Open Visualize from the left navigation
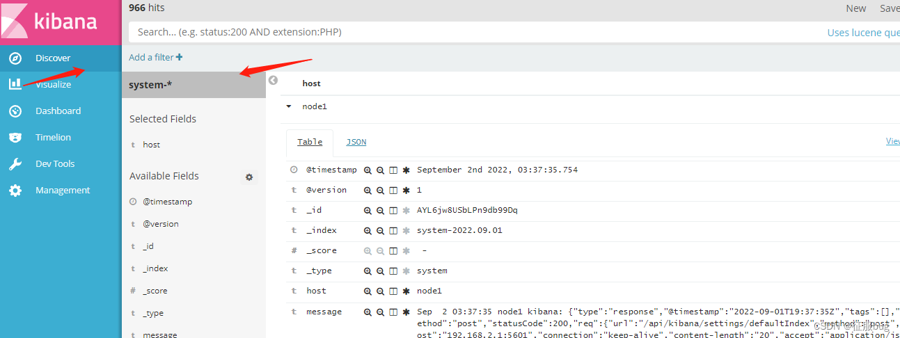 click(x=61, y=85)
